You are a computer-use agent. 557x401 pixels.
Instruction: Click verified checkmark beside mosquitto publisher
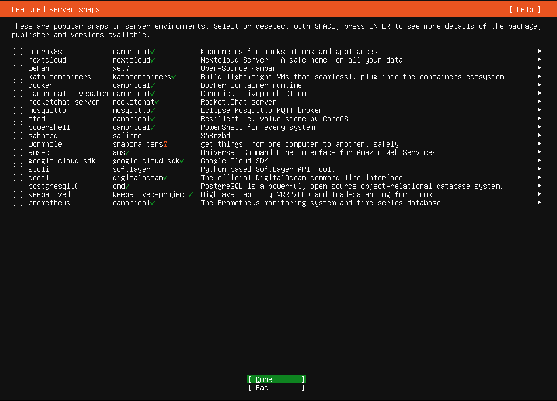pyautogui.click(x=153, y=111)
